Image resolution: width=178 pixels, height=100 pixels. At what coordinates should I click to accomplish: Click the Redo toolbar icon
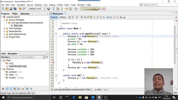24,9
